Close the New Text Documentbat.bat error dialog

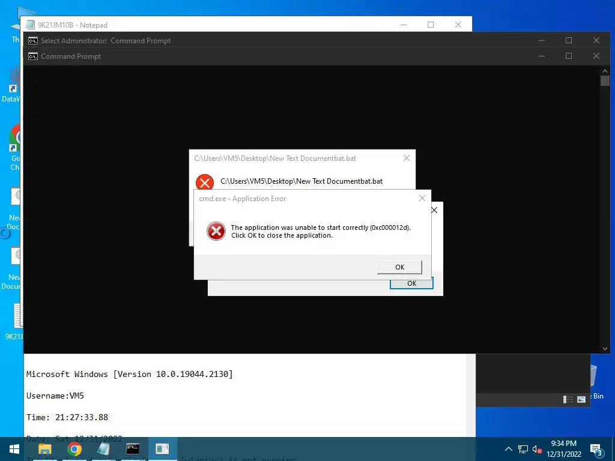pos(407,158)
